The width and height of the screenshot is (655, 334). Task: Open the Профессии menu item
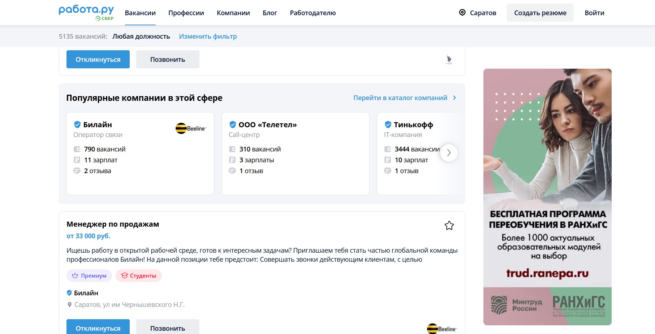pos(186,13)
